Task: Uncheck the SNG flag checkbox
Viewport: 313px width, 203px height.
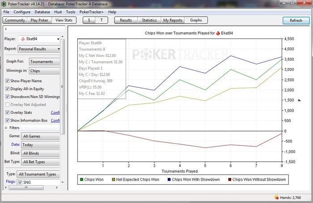Action: 20,182
